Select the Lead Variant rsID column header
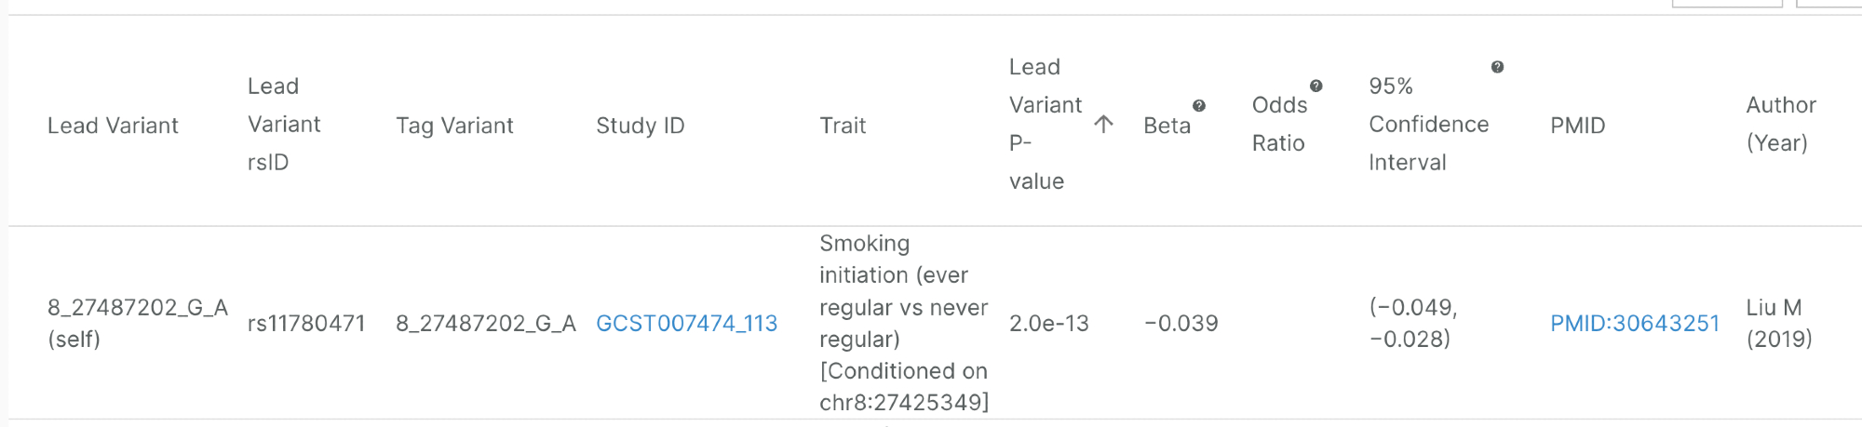 (x=283, y=125)
